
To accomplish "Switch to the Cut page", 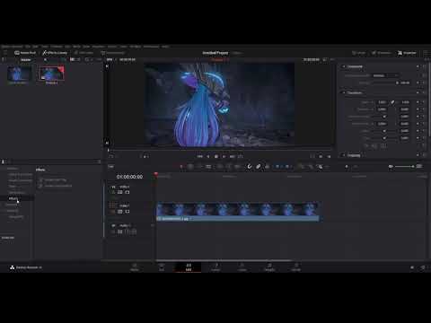I will pyautogui.click(x=162, y=267).
